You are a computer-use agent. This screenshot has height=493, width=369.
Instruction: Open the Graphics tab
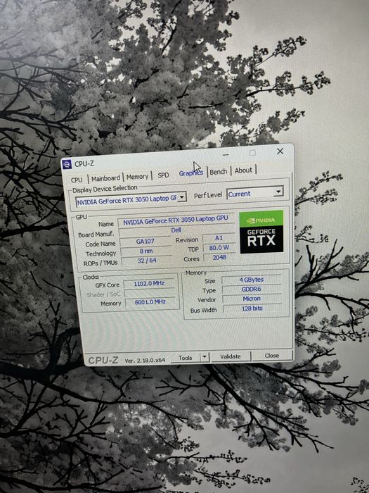[x=190, y=173]
